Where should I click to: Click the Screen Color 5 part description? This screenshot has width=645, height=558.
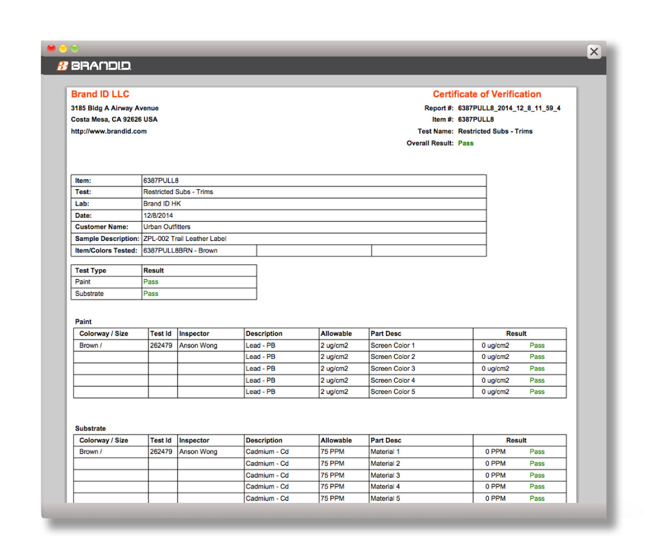393,391
